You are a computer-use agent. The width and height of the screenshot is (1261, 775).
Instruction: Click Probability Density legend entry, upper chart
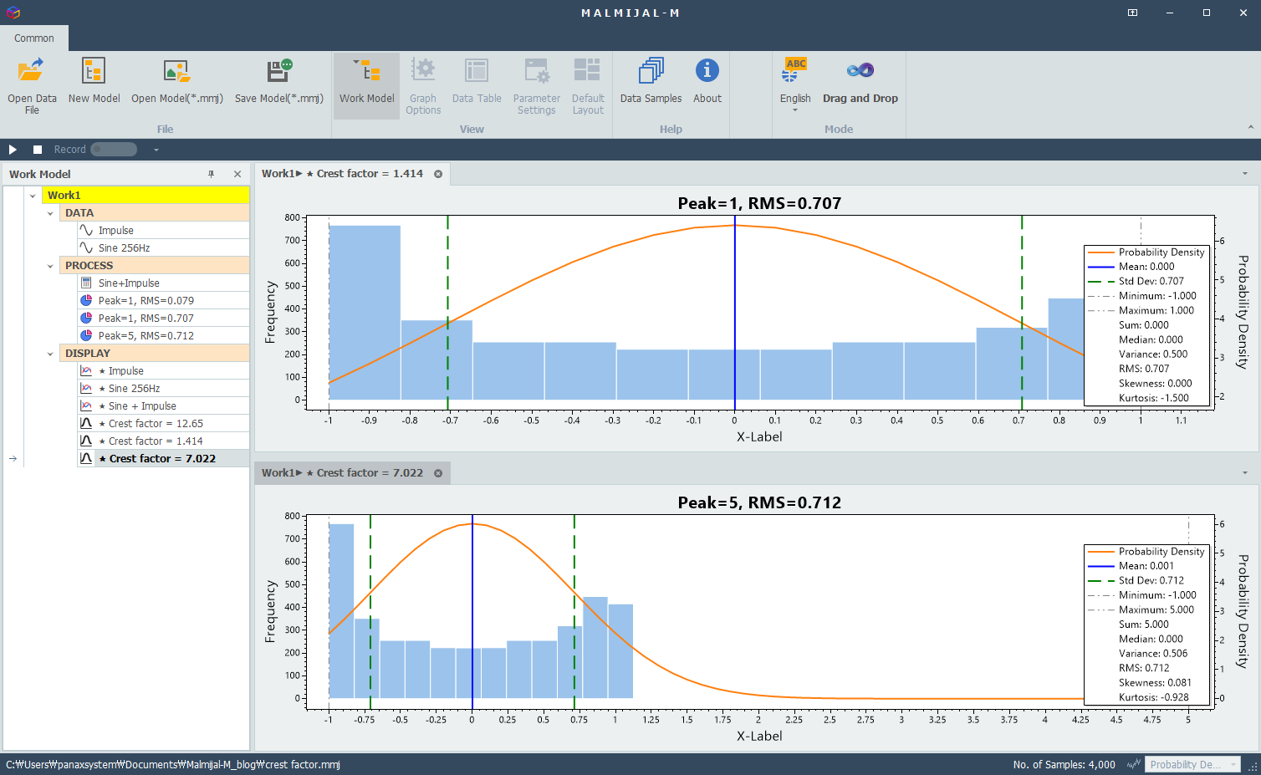point(1146,252)
